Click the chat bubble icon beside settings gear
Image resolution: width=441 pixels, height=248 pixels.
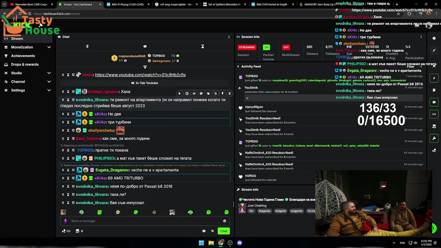(x=204, y=231)
